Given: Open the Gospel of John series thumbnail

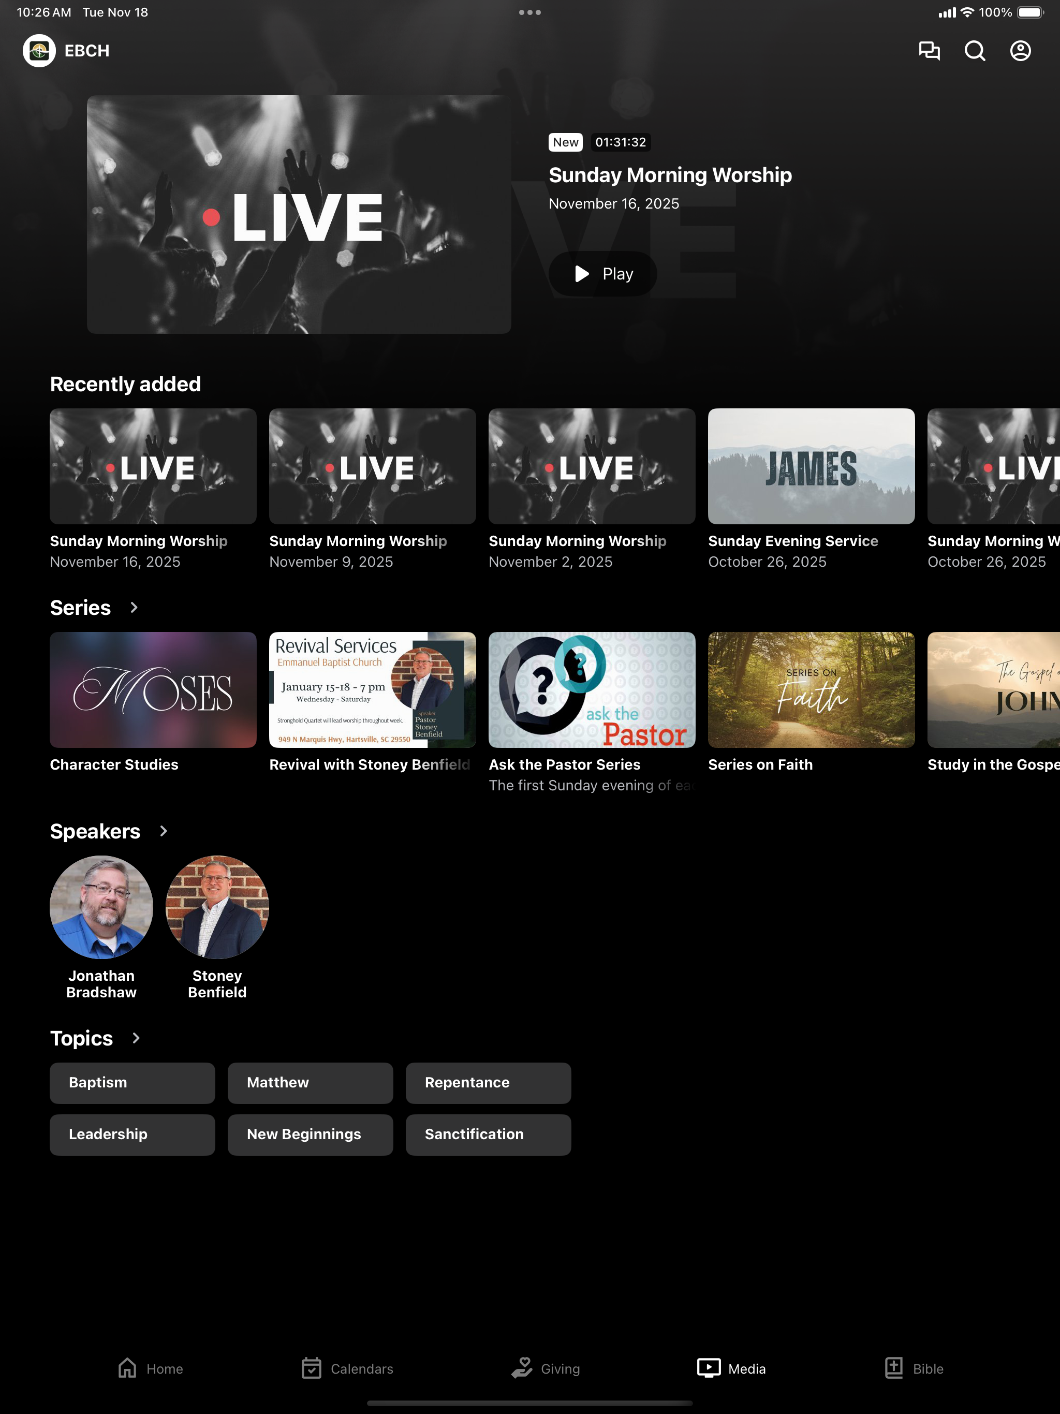Looking at the screenshot, I should pos(994,690).
